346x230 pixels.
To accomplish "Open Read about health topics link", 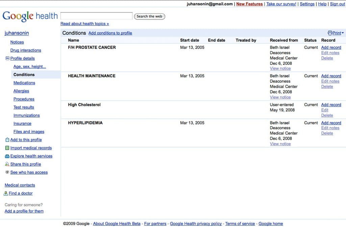I will coord(85,24).
